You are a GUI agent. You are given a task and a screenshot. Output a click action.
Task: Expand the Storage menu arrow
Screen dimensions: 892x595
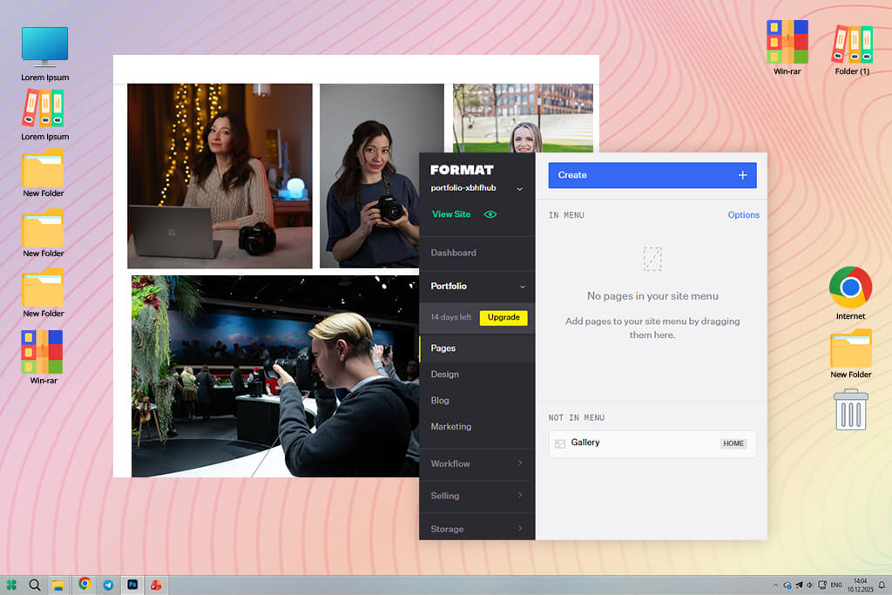coord(520,529)
